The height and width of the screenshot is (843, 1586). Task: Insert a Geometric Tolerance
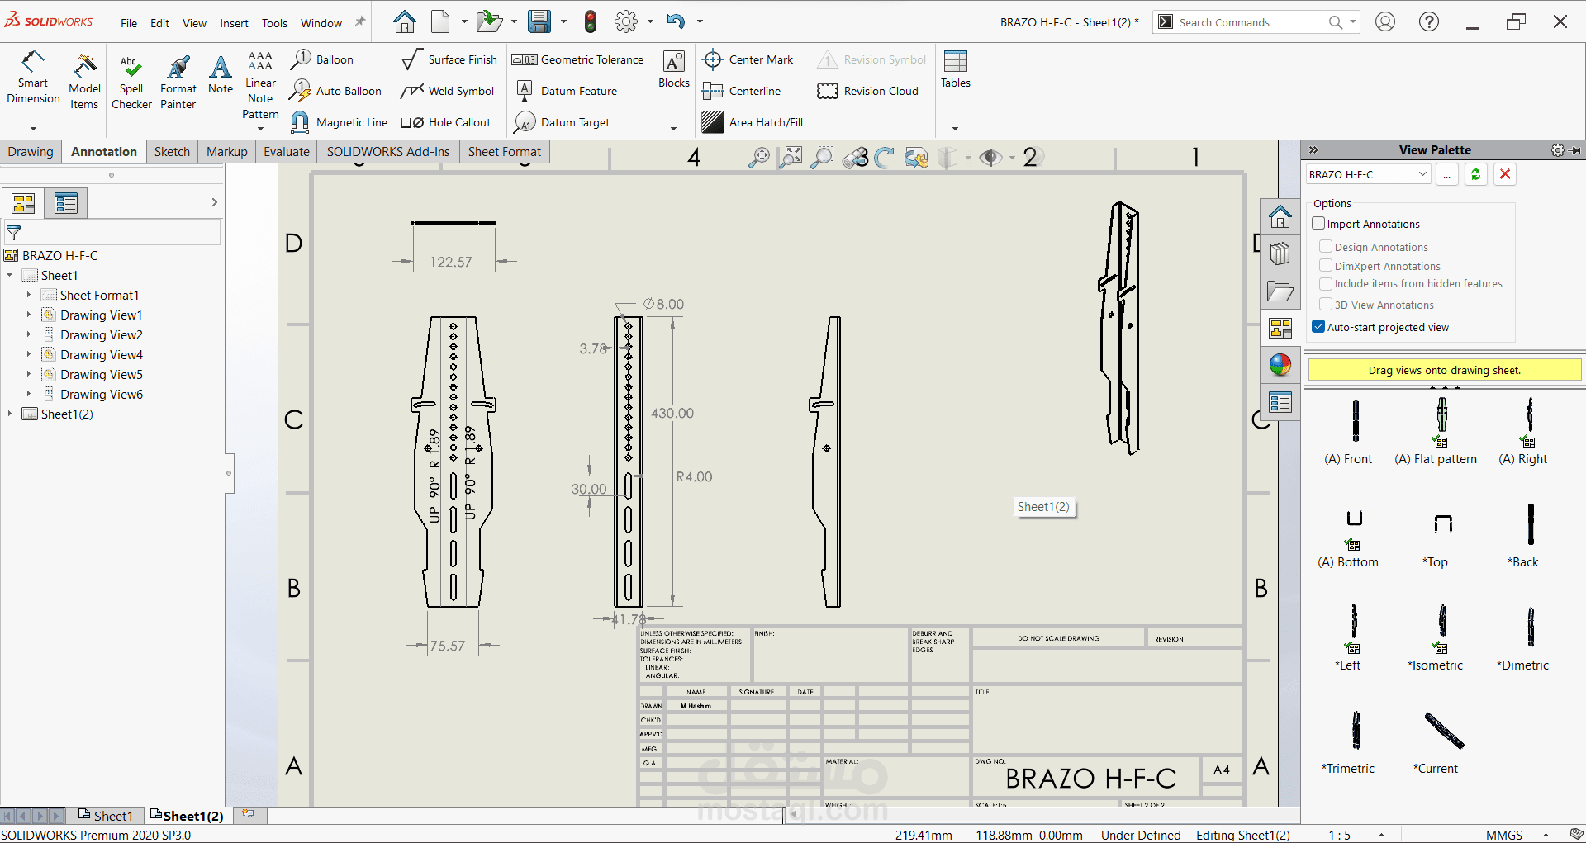tap(577, 59)
